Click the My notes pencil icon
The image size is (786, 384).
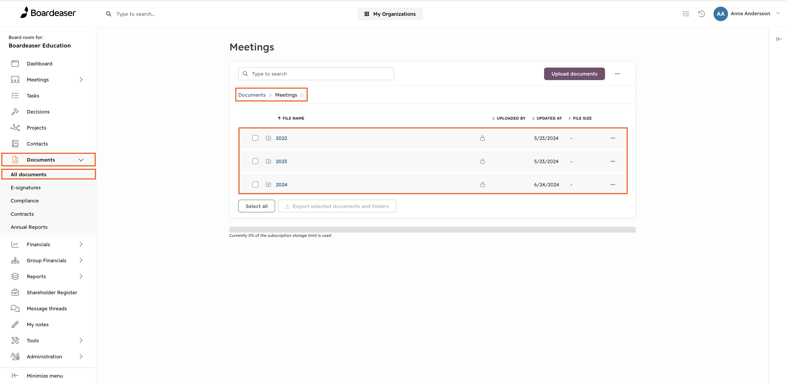click(15, 324)
